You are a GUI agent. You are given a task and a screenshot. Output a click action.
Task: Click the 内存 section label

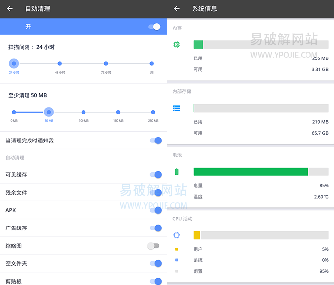click(177, 28)
